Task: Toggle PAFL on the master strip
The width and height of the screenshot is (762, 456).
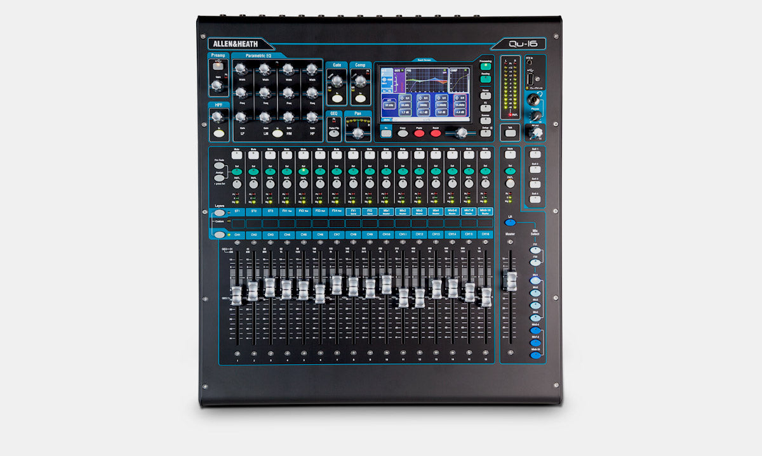Action: click(x=510, y=184)
